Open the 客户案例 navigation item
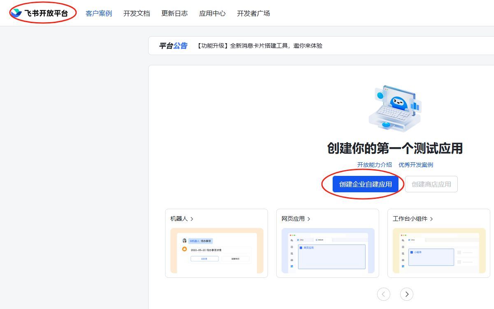The image size is (494, 309). pyautogui.click(x=99, y=14)
